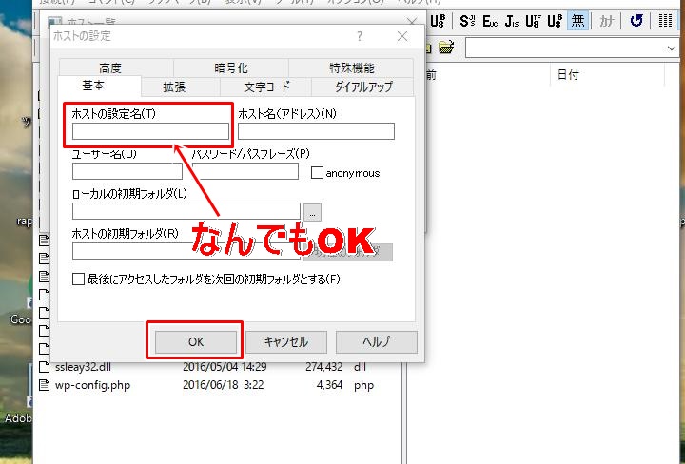Switch to list view grid icon
This screenshot has width=685, height=464.
point(665,21)
